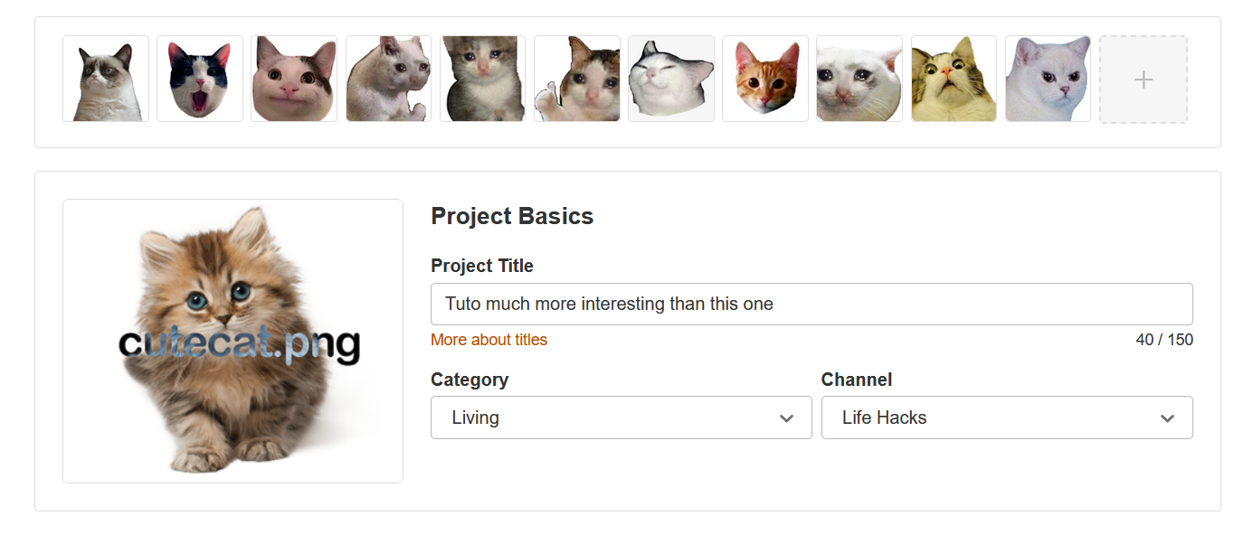Choose the polite smiling cat thumbnail
This screenshot has height=535, width=1253.
[294, 79]
